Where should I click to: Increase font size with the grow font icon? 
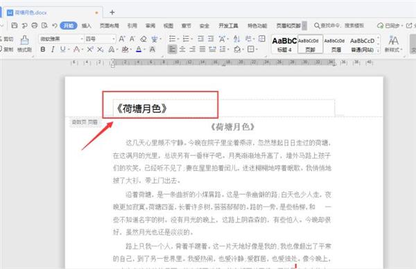[x=122, y=39]
